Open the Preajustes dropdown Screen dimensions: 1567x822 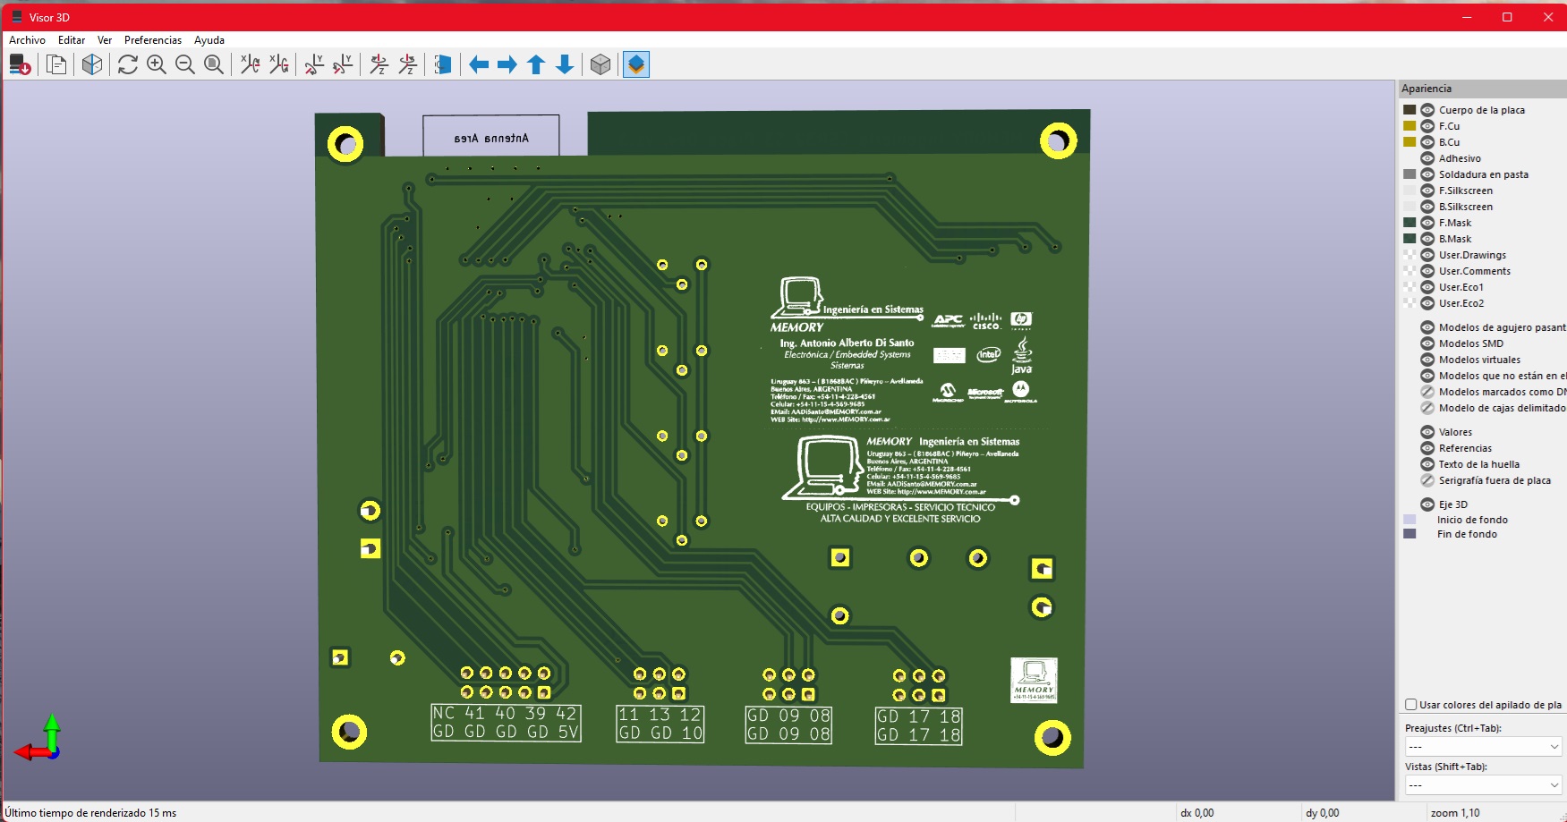1483,746
